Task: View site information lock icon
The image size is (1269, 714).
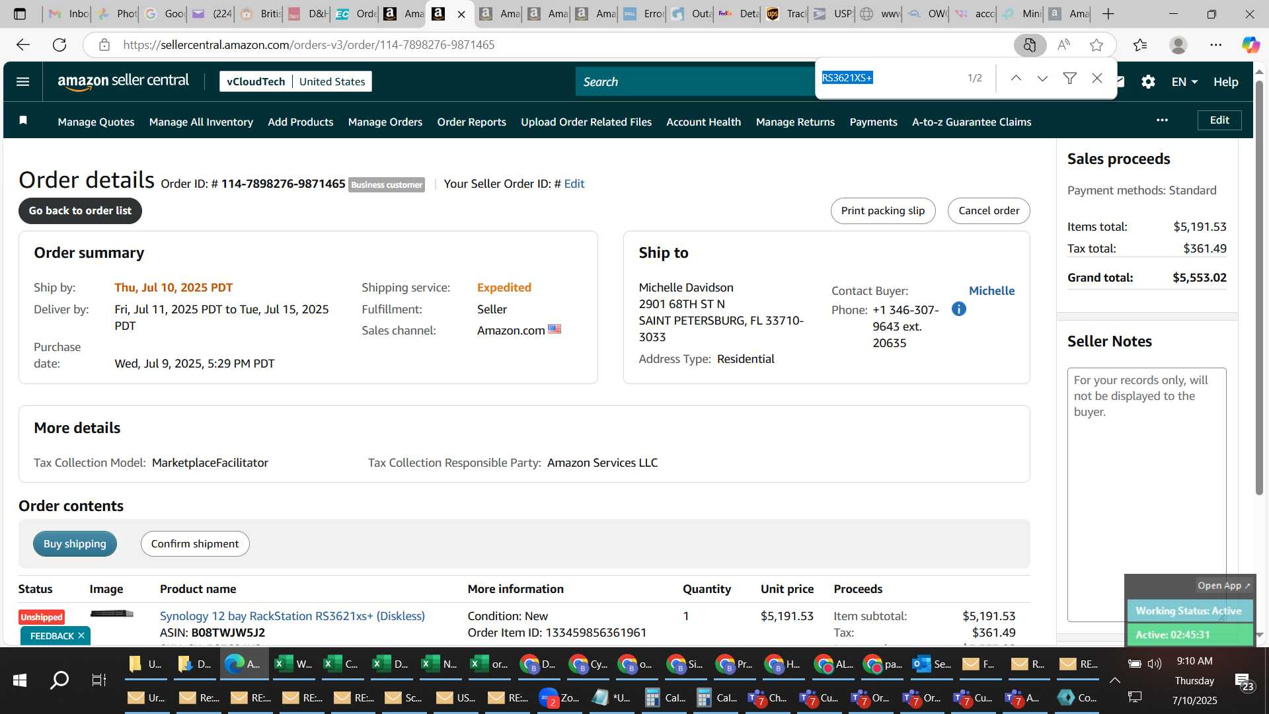Action: (104, 44)
